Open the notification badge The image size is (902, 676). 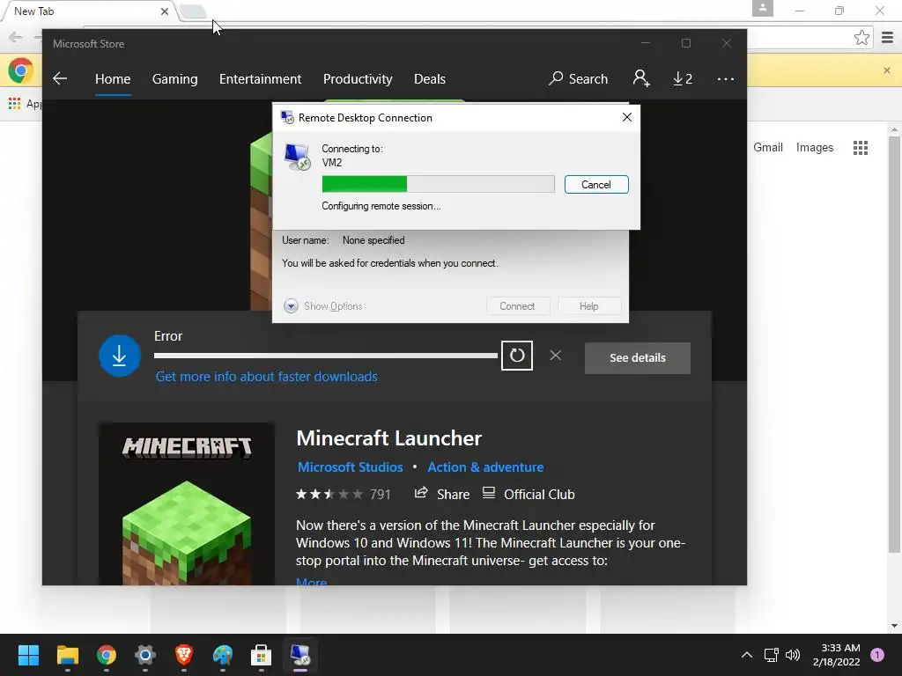pyautogui.click(x=877, y=654)
